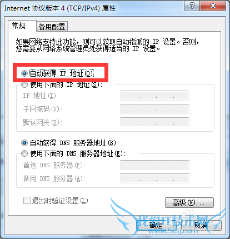The image size is (230, 239).
Task: Click the 默认网关 input field
Action: click(x=154, y=122)
